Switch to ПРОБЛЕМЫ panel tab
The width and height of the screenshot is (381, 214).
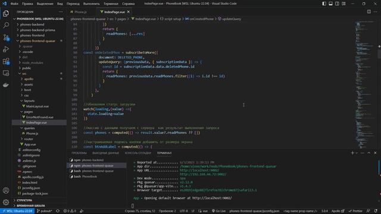(79, 153)
